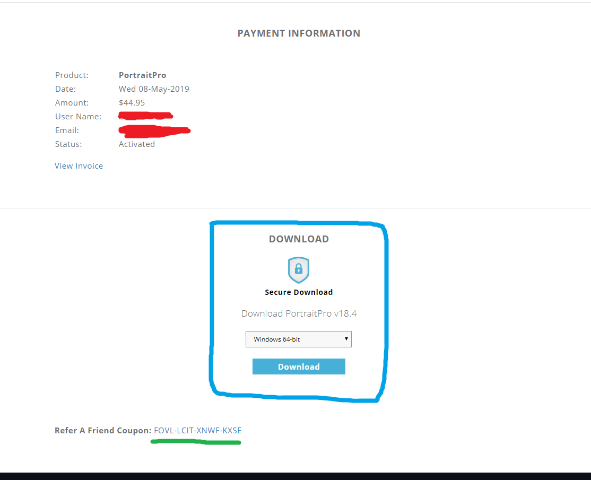Click the Date: field label

(66, 89)
